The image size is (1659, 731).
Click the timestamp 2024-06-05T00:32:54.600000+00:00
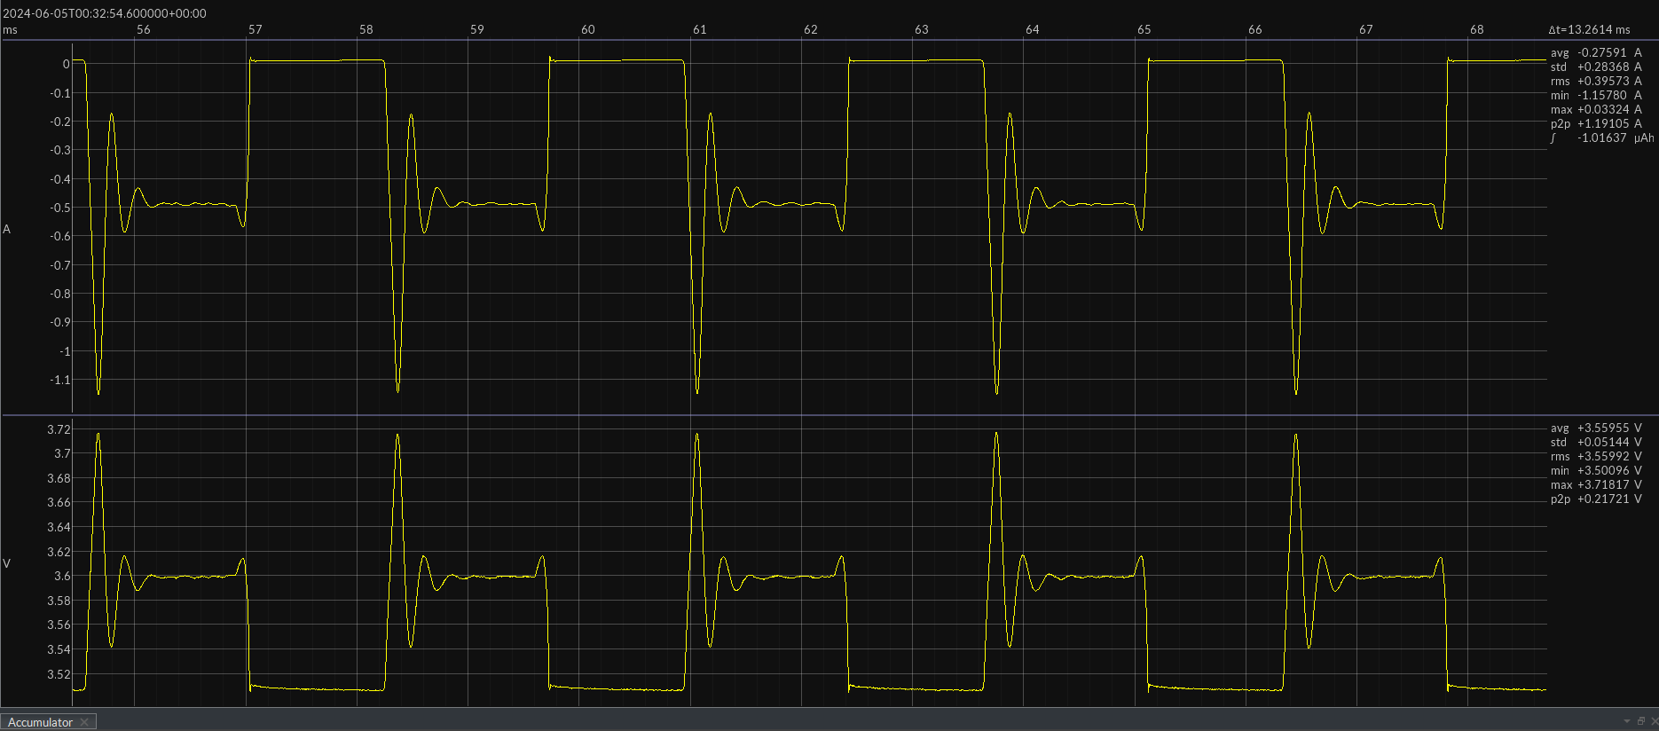pyautogui.click(x=105, y=13)
